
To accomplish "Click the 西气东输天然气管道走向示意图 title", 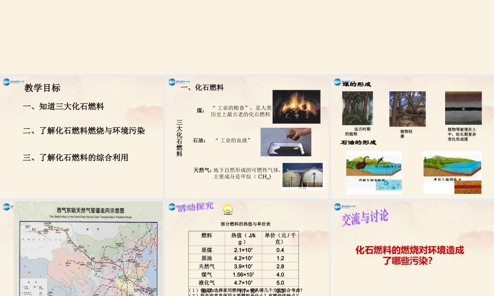I will coord(90,211).
